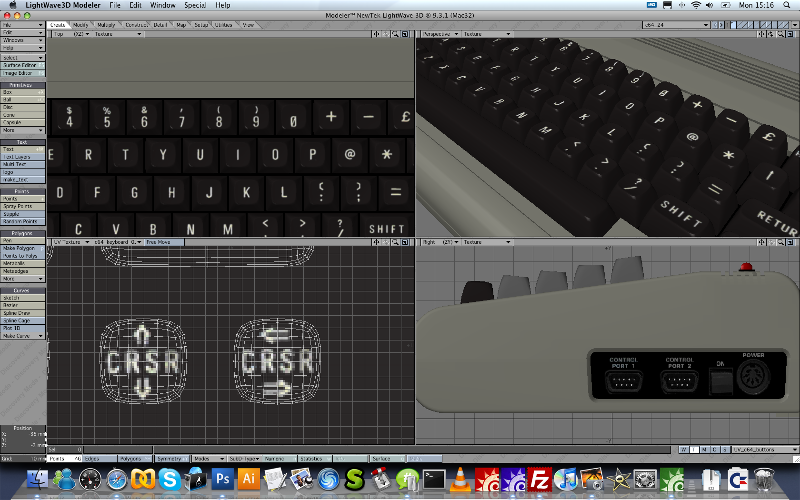Open Spotlight search in the menu bar
This screenshot has height=500, width=800.
[x=787, y=5]
